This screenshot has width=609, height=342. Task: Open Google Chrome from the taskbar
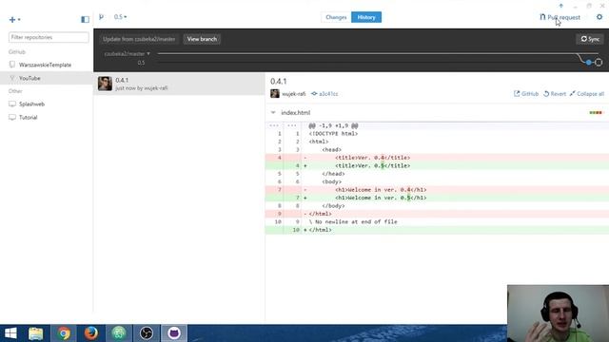[64, 333]
